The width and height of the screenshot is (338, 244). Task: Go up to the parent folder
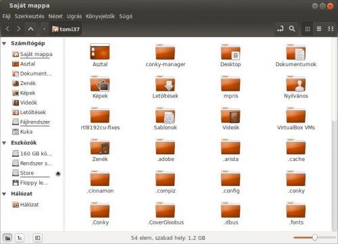click(31, 29)
